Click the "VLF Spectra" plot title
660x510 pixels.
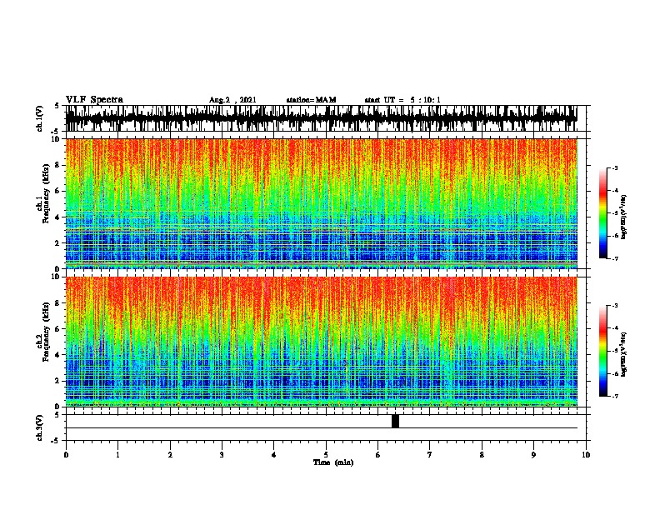click(x=94, y=100)
